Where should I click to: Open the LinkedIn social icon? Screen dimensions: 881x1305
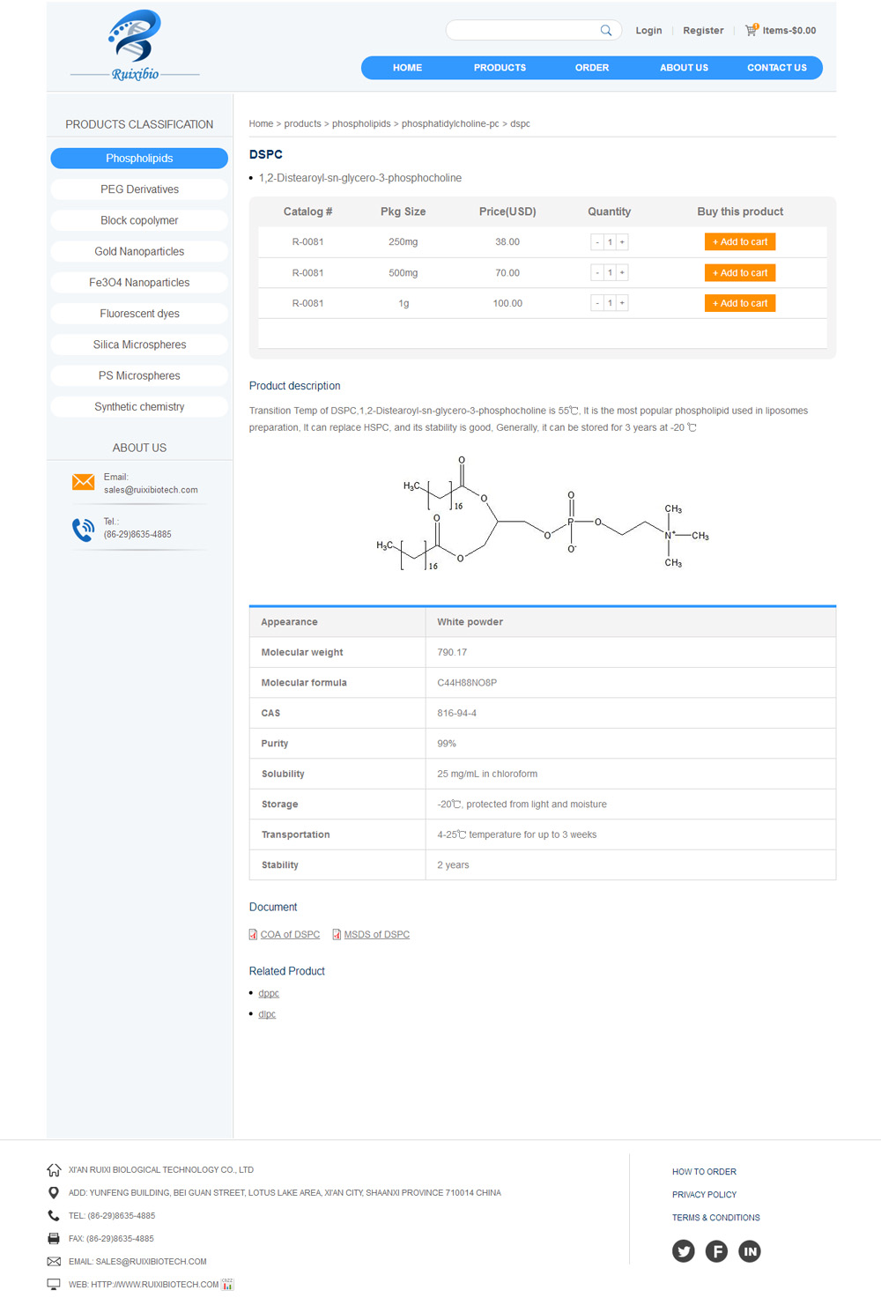pyautogui.click(x=750, y=1251)
